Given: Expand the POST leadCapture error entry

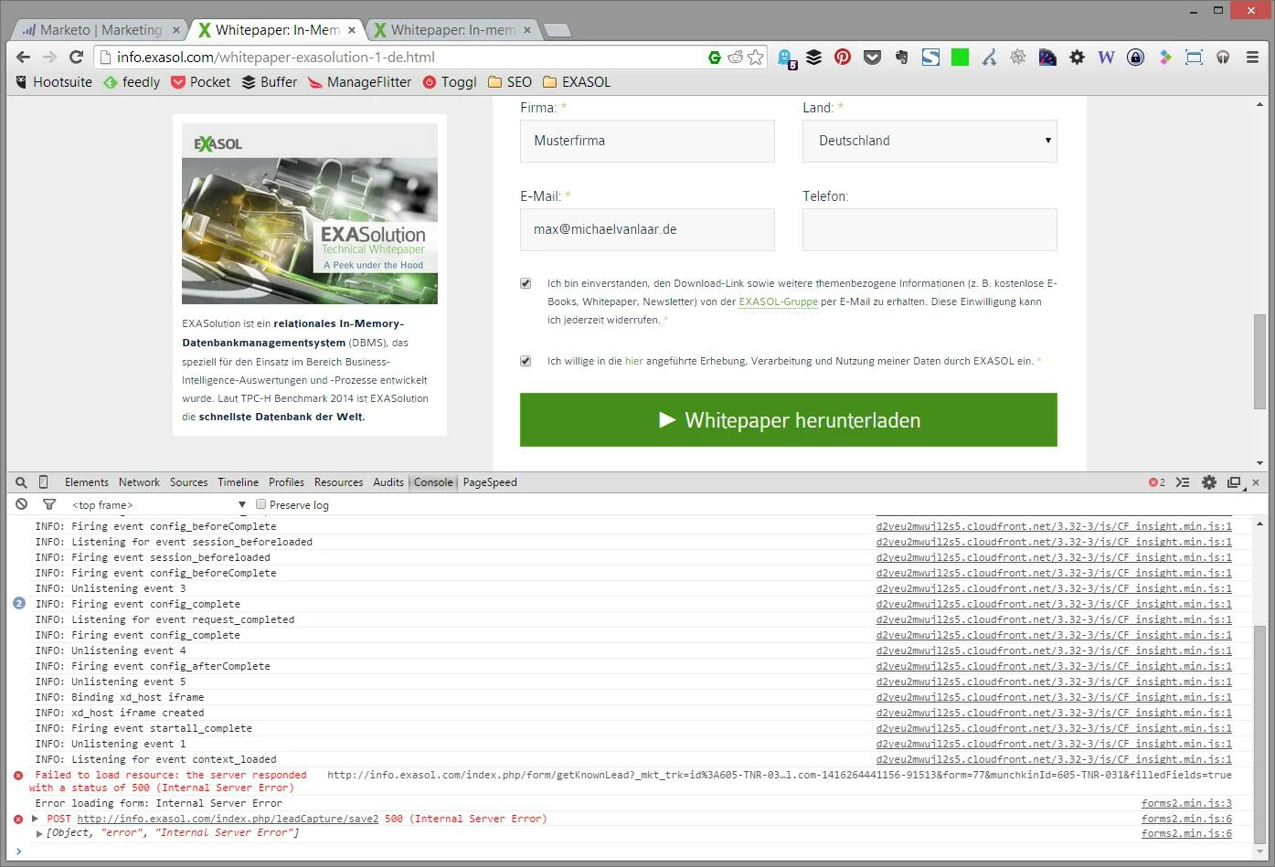Looking at the screenshot, I should pyautogui.click(x=35, y=819).
